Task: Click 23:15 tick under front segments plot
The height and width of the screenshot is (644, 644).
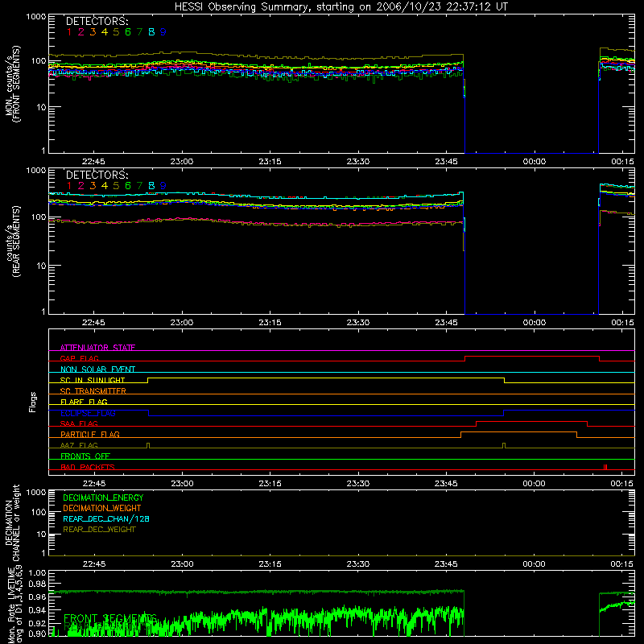Action: (x=270, y=162)
